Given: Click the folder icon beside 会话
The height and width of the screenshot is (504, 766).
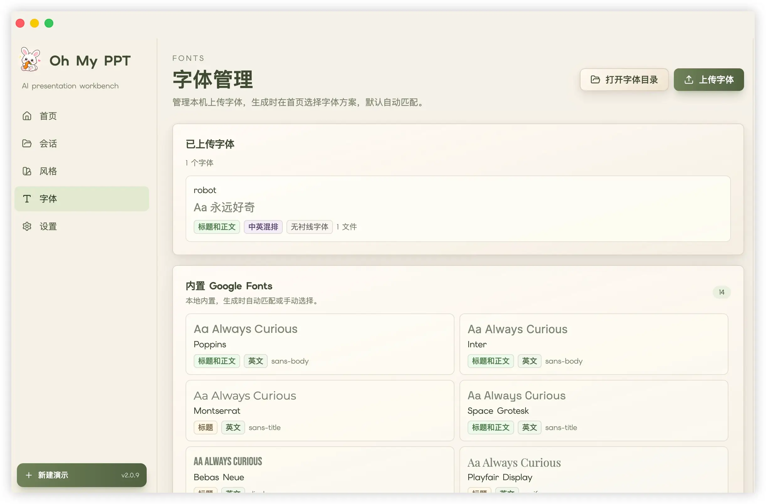Looking at the screenshot, I should coord(27,144).
